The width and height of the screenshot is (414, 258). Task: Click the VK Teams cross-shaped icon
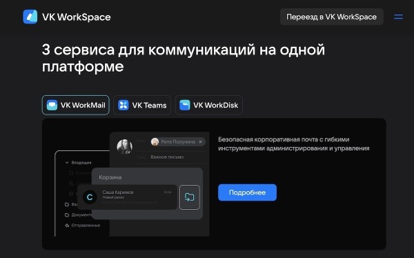(x=124, y=105)
